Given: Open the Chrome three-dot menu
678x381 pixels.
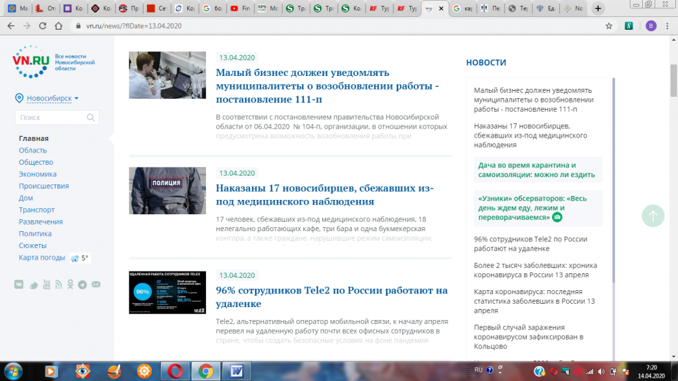Looking at the screenshot, I should pos(668,26).
